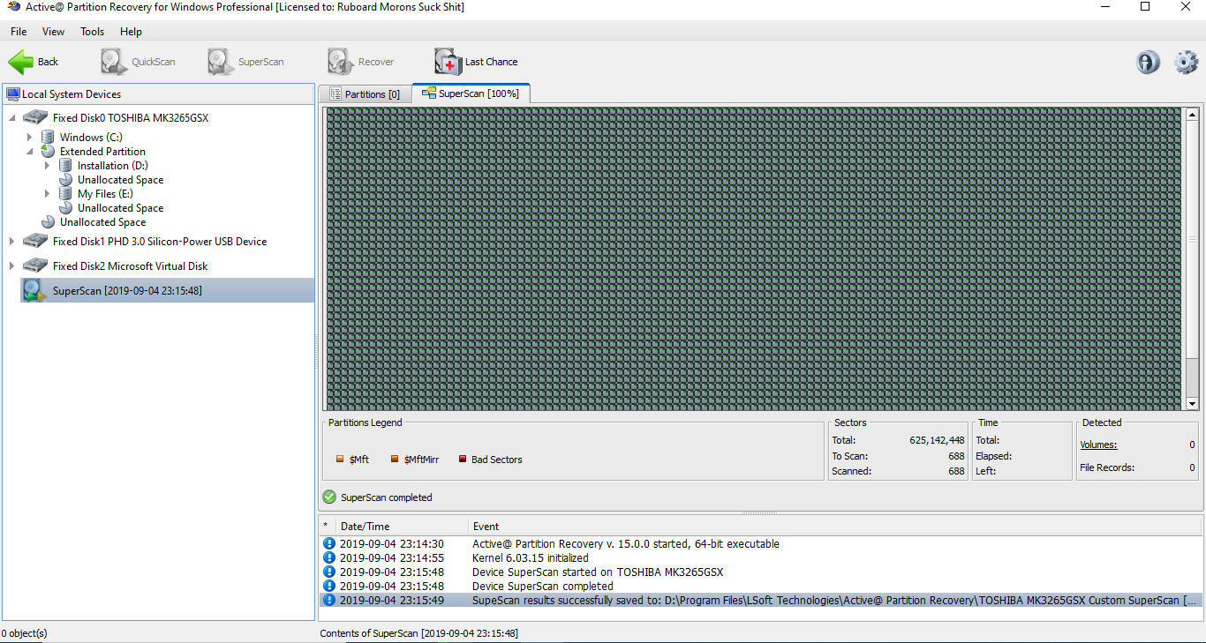
Task: Click the sector map scrollbar up arrow
Action: tap(1192, 114)
